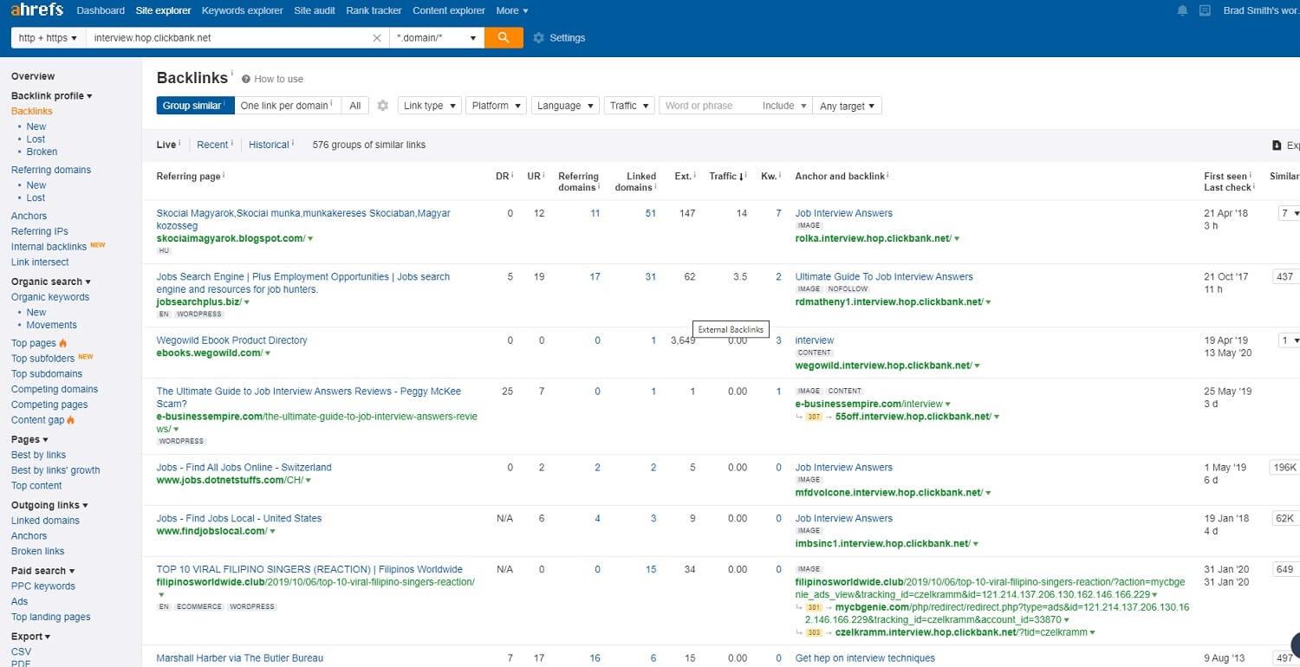Screen dimensions: 1300x667
Task: Switch to the Historical tab
Action: pyautogui.click(x=269, y=145)
